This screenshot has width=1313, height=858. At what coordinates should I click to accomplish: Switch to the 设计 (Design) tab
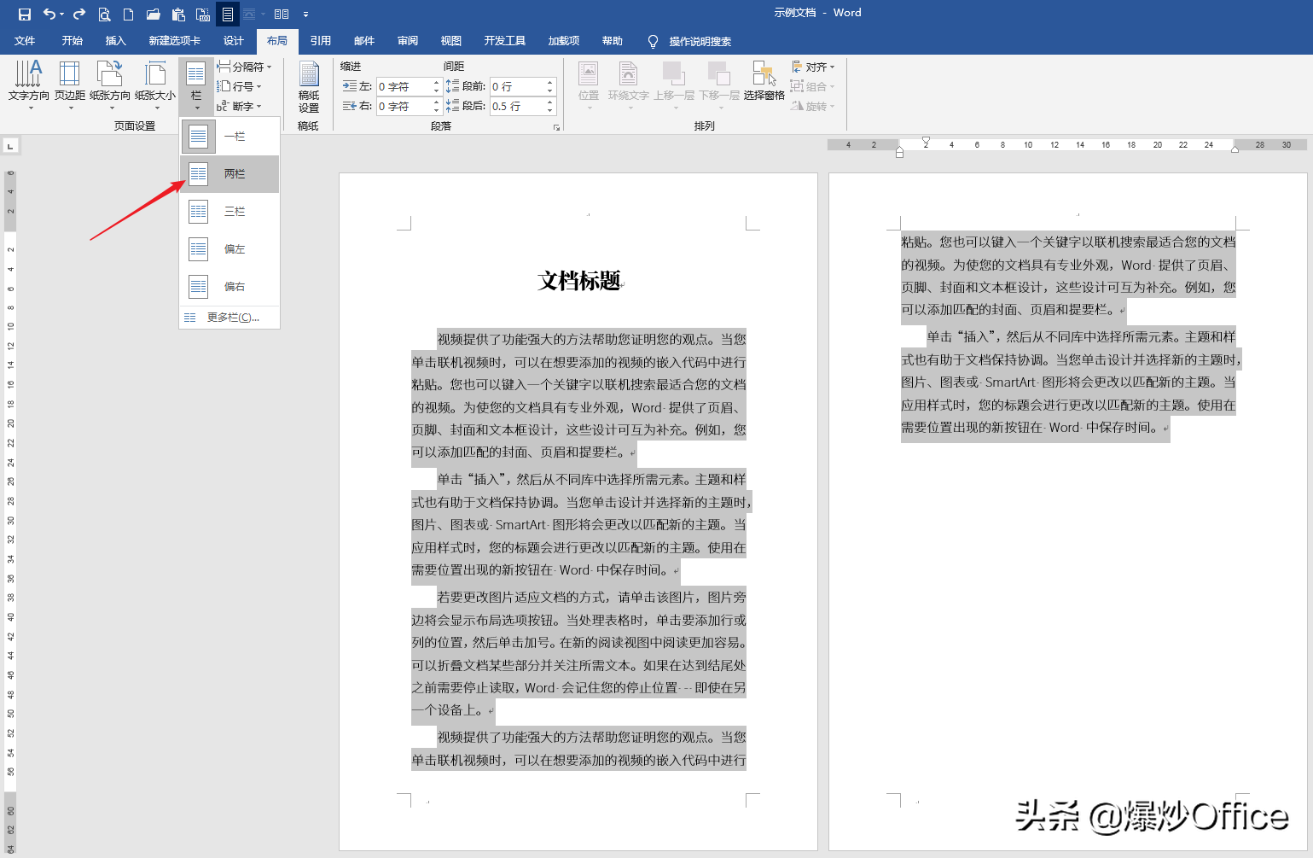pos(234,41)
